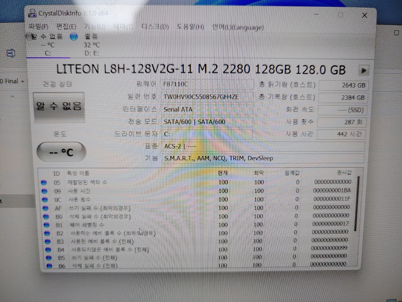Click the CrystalDiskInfo title bar icon
The width and height of the screenshot is (402, 302).
click(x=32, y=13)
